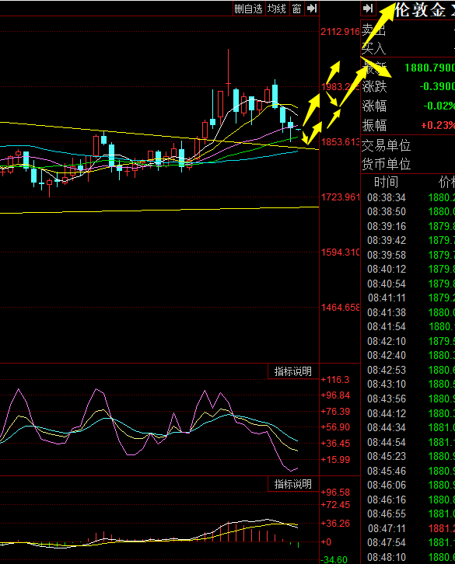Click the 伦敦金 instrument title
Viewport: 455px width, 564px height.
click(x=425, y=10)
